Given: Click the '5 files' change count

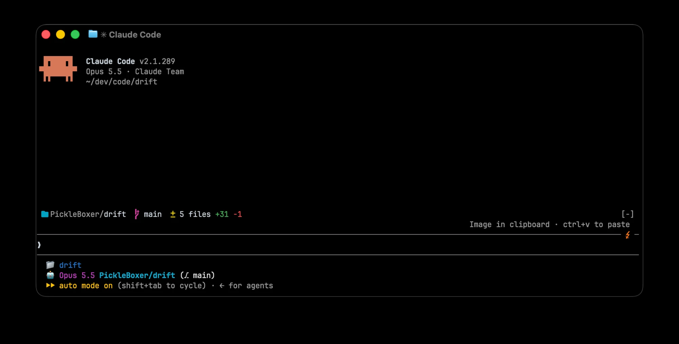Looking at the screenshot, I should (x=195, y=214).
